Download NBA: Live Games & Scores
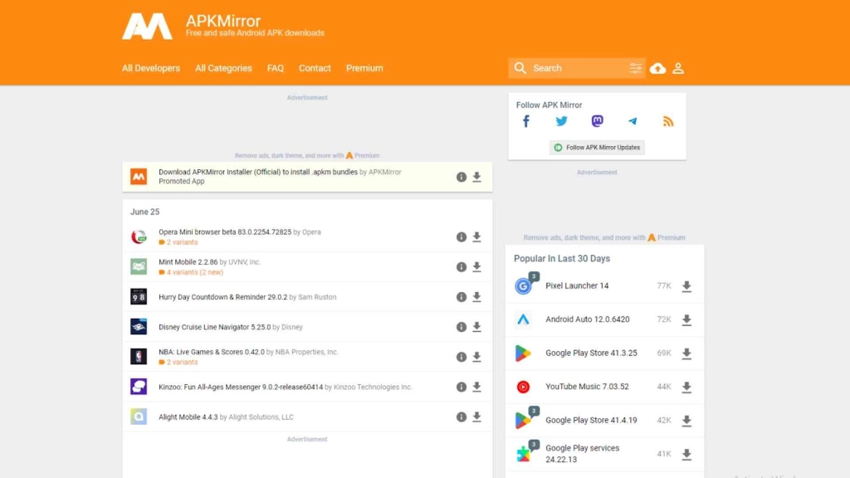850x478 pixels. (476, 357)
